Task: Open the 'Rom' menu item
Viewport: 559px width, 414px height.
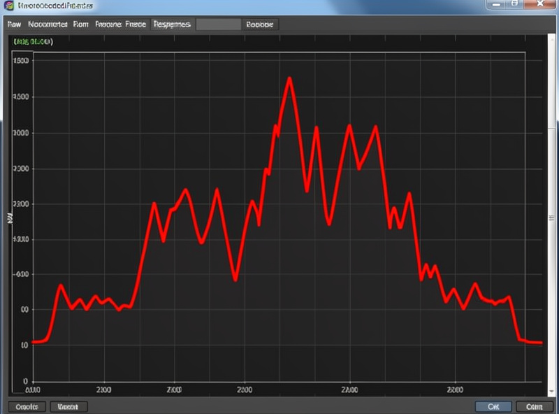Action: coord(80,24)
